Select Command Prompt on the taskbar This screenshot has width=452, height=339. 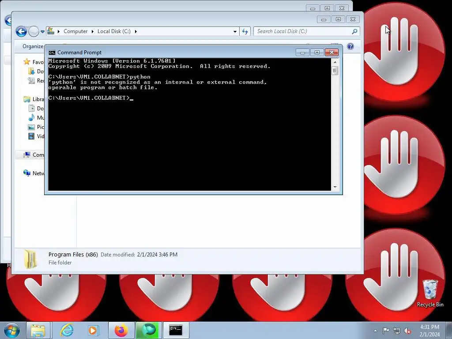pos(176,330)
